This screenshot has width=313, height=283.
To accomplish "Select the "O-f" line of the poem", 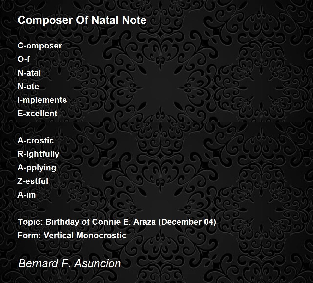I will click(x=23, y=59).
